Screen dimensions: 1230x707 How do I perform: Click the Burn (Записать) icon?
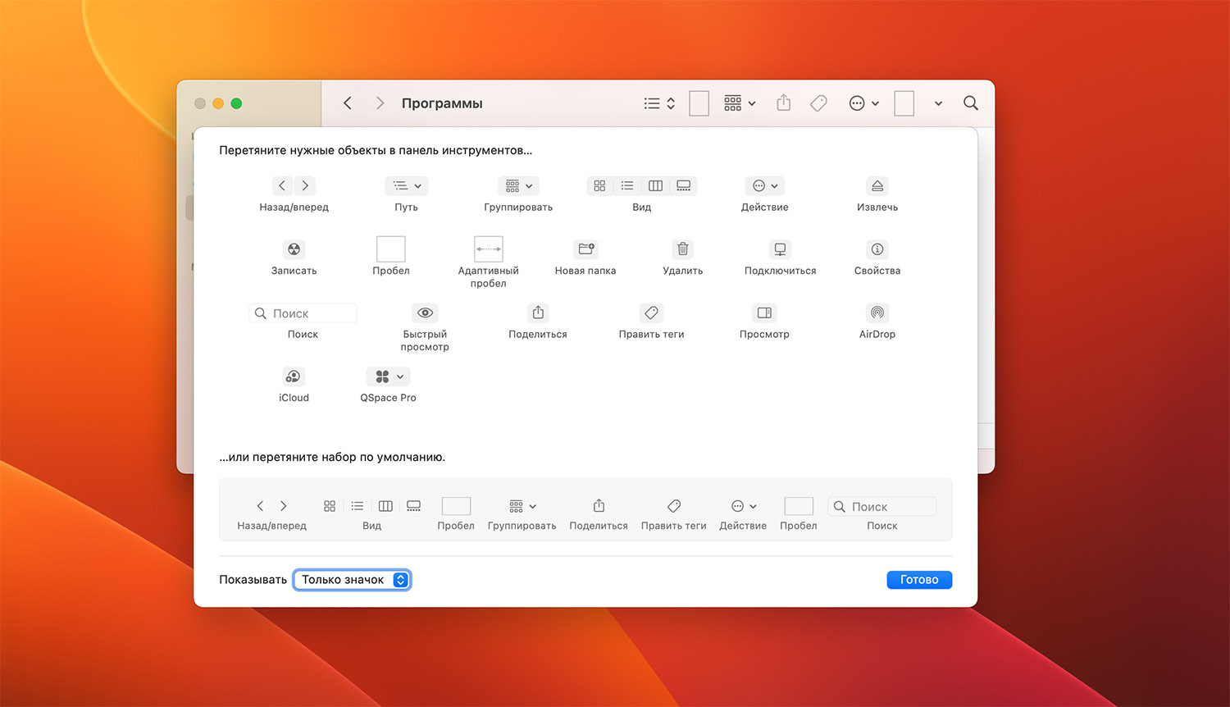coord(294,249)
